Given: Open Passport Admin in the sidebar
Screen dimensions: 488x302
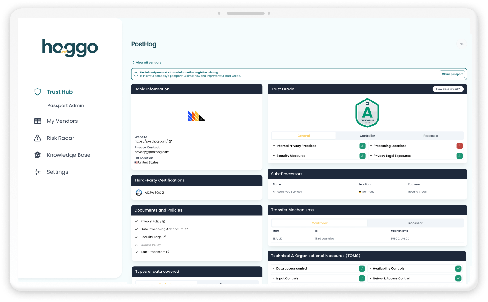Looking at the screenshot, I should coord(66,105).
